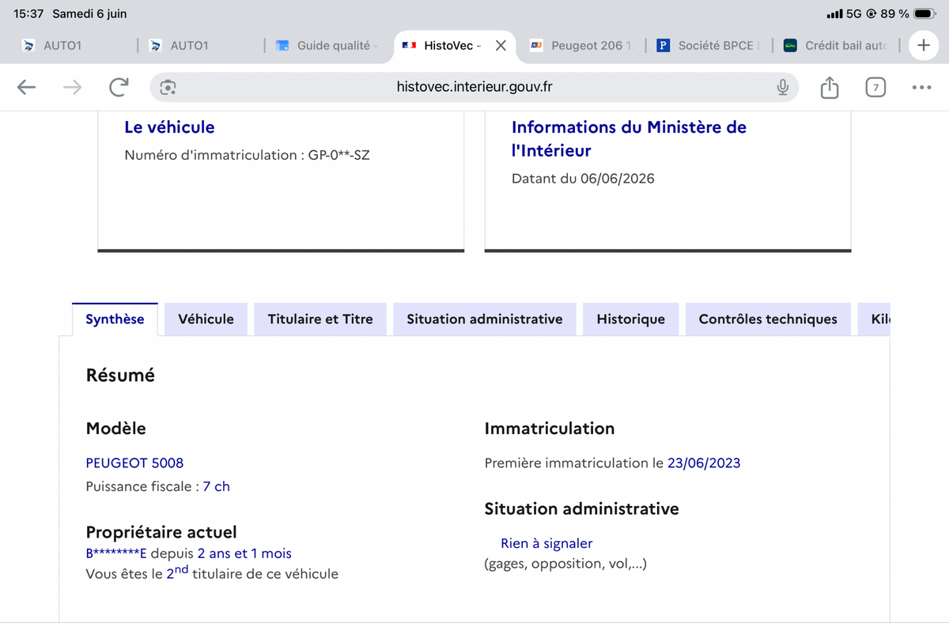
Task: Switch to the Guide qualité browser tab
Action: click(327, 46)
